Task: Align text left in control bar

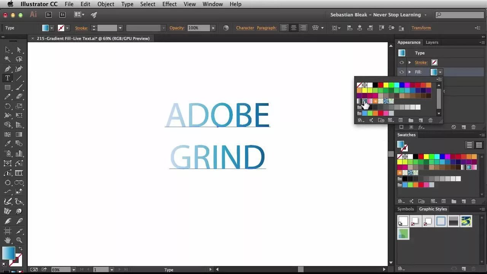Action: [284, 28]
